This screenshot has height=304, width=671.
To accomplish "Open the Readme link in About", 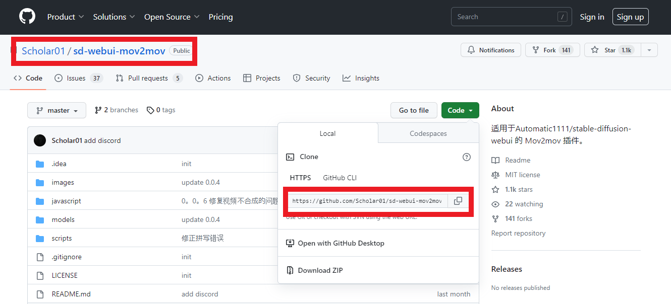I will tap(511, 160).
